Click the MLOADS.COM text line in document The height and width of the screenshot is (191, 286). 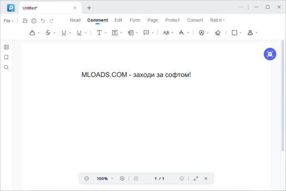point(136,74)
